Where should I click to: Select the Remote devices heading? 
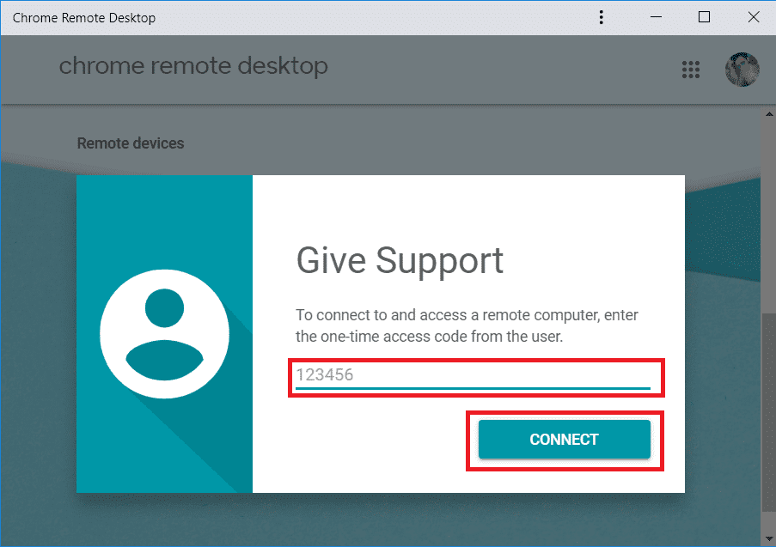click(x=131, y=143)
